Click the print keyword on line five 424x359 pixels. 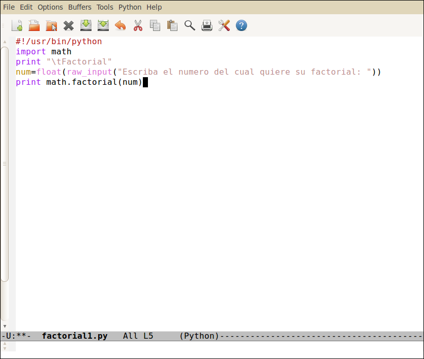pos(28,82)
